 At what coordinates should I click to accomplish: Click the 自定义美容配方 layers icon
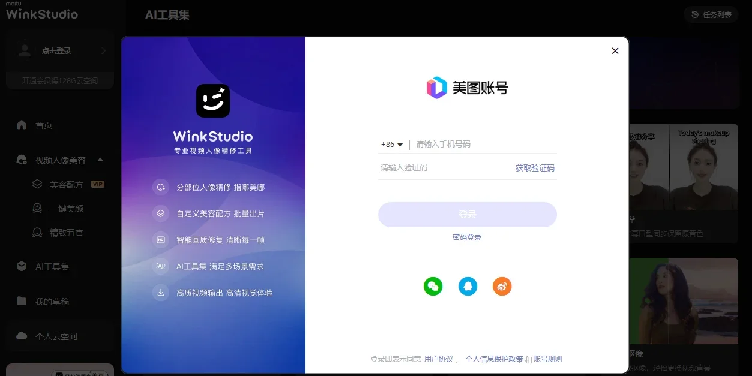[x=161, y=213]
